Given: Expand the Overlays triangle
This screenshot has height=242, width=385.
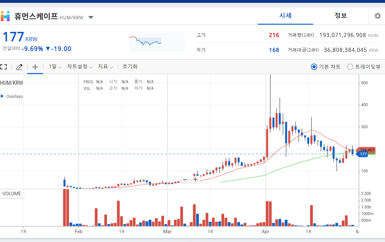Looking at the screenshot, I should [2, 96].
